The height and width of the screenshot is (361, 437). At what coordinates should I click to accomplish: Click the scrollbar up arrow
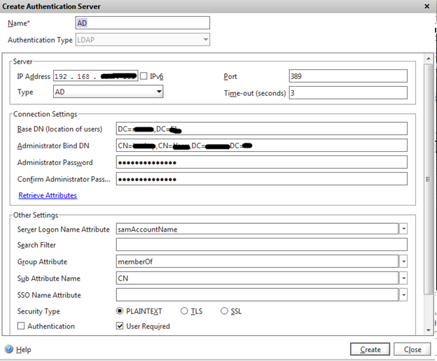[429, 59]
